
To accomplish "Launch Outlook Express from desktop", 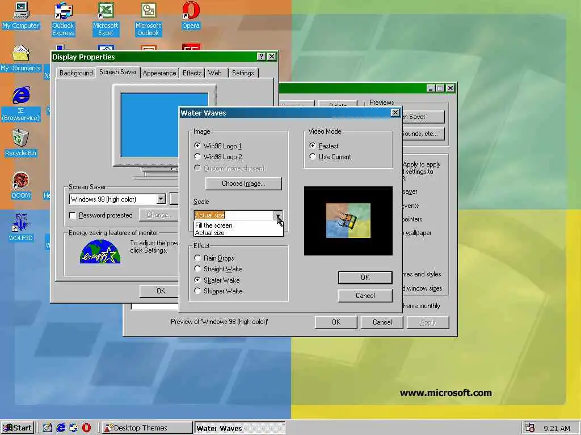I will coord(63,19).
